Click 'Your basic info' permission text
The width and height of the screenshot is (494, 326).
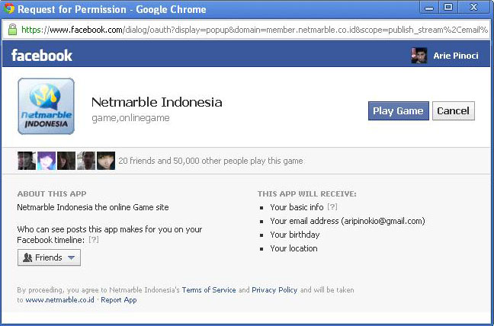point(297,207)
